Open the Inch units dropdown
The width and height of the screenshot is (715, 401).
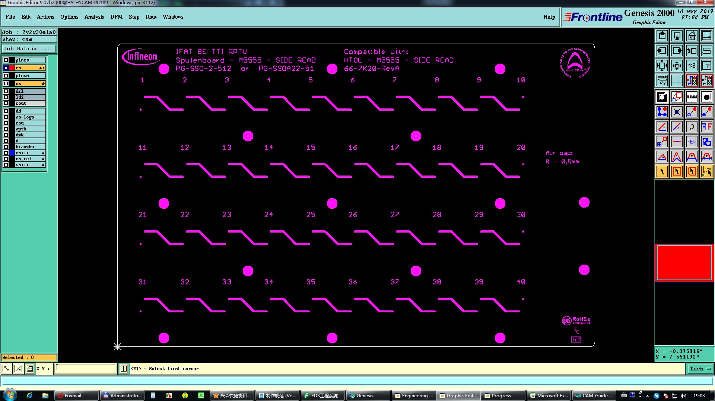(x=700, y=369)
